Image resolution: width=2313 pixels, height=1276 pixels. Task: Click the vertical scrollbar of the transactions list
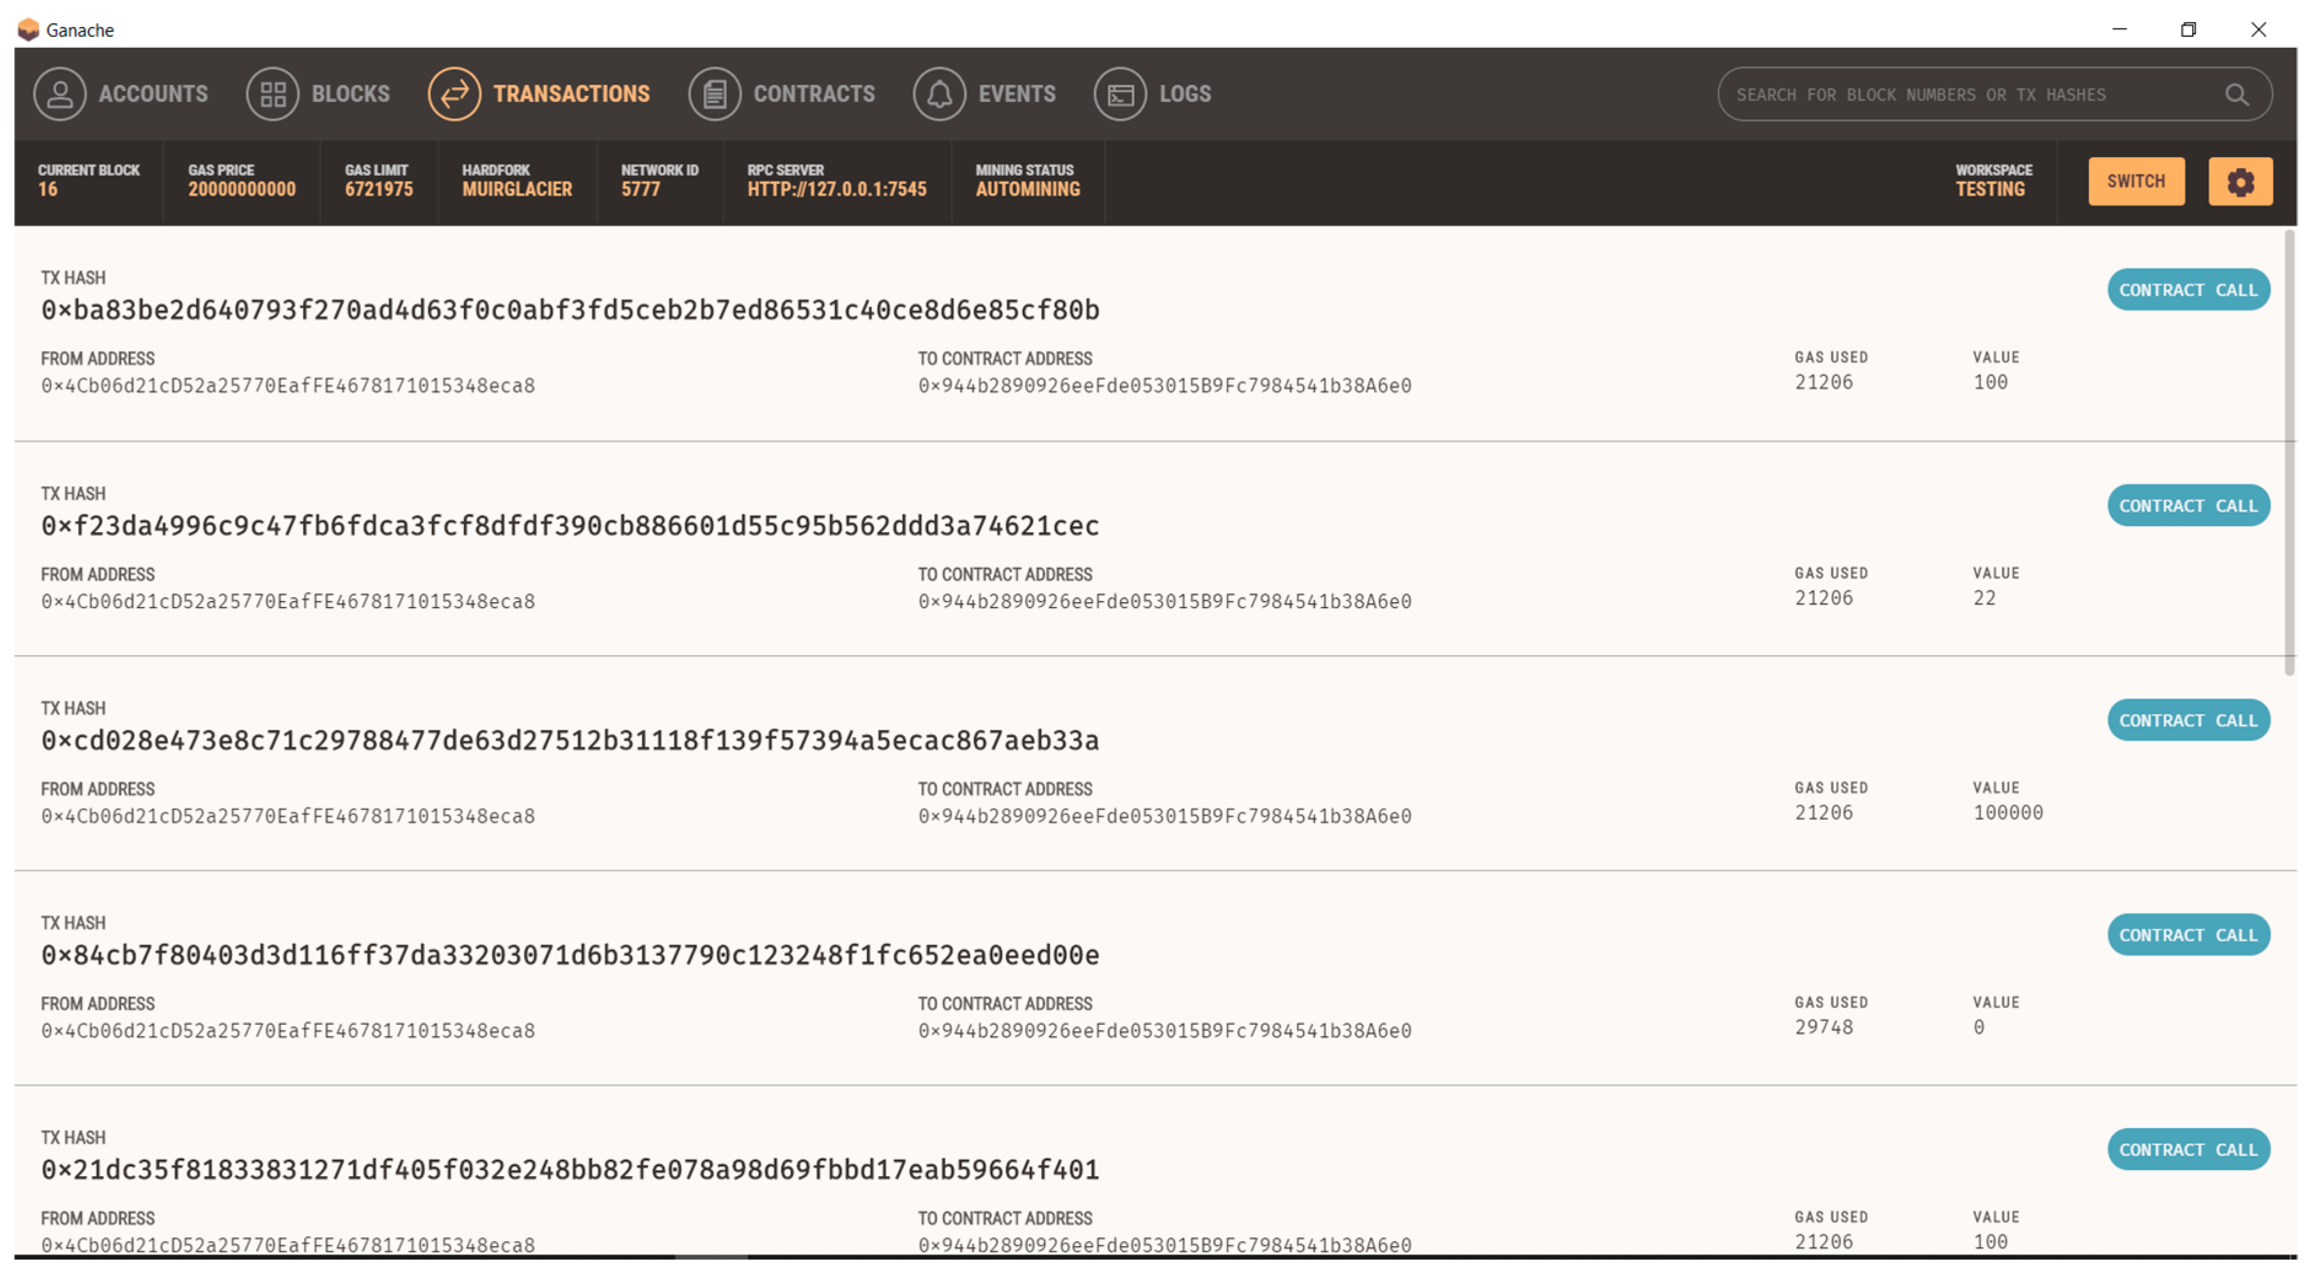[2289, 453]
